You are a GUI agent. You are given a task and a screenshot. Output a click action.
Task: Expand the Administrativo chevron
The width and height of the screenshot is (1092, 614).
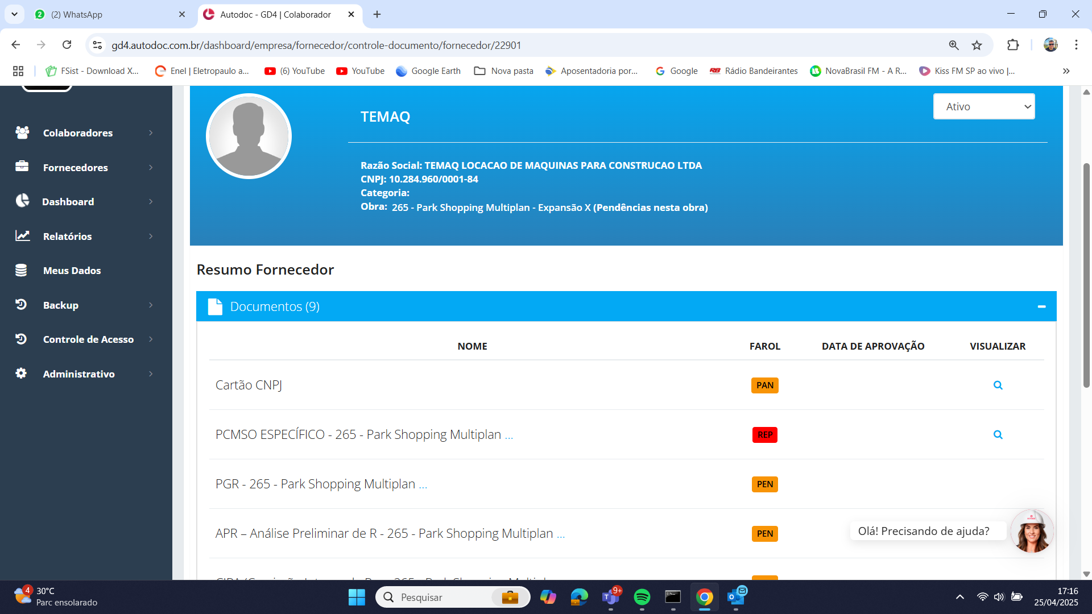coord(151,374)
